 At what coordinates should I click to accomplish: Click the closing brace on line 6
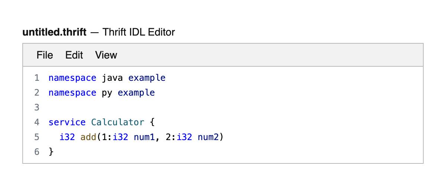pos(51,152)
